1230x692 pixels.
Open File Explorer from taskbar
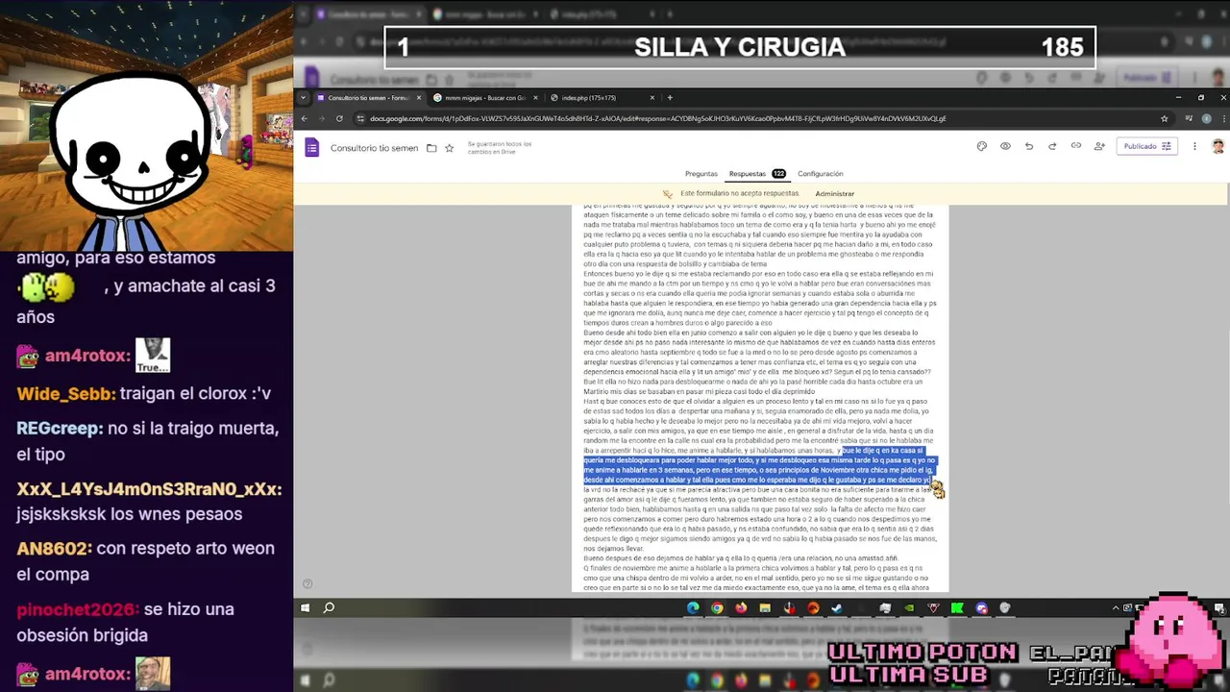pos(765,607)
